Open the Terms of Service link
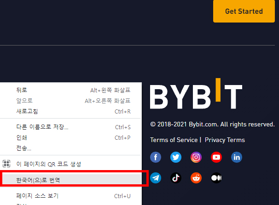Screen dimensions: 279x205 174,140
